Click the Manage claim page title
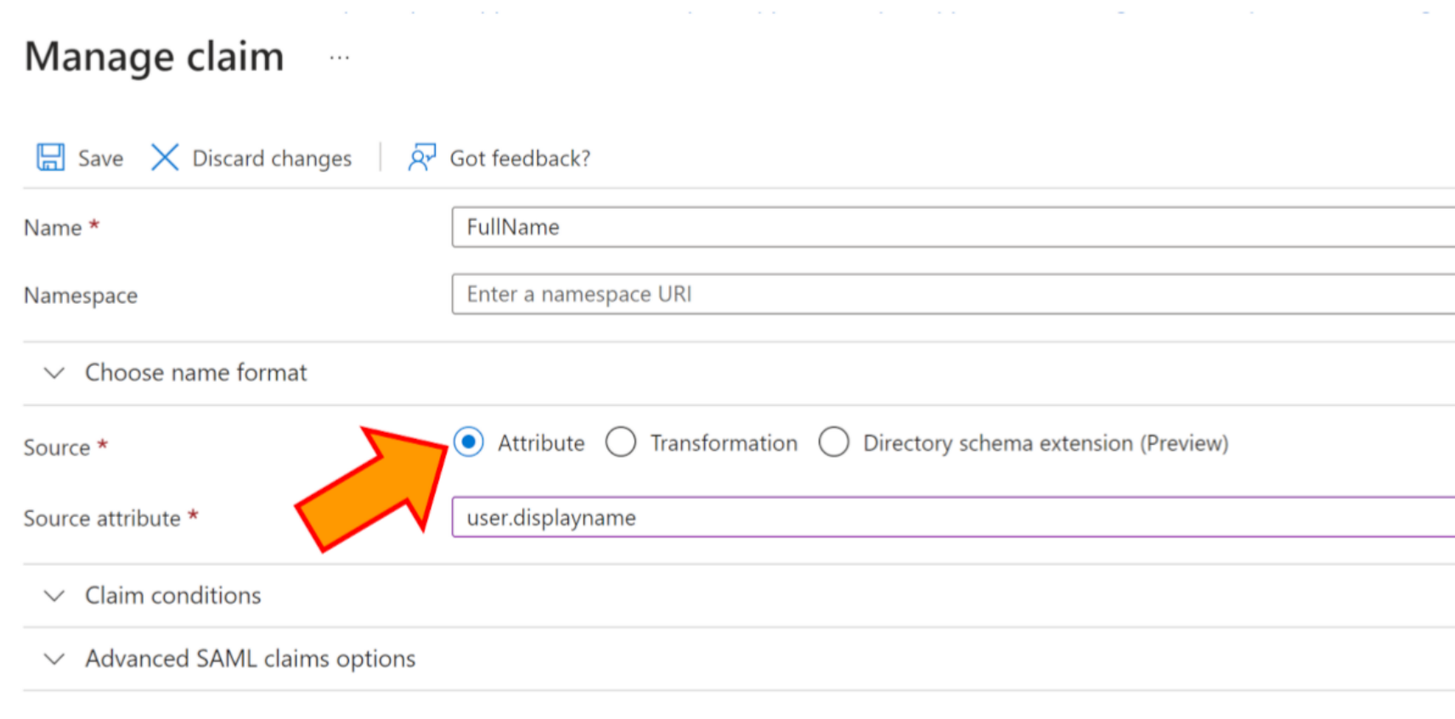 tap(155, 57)
